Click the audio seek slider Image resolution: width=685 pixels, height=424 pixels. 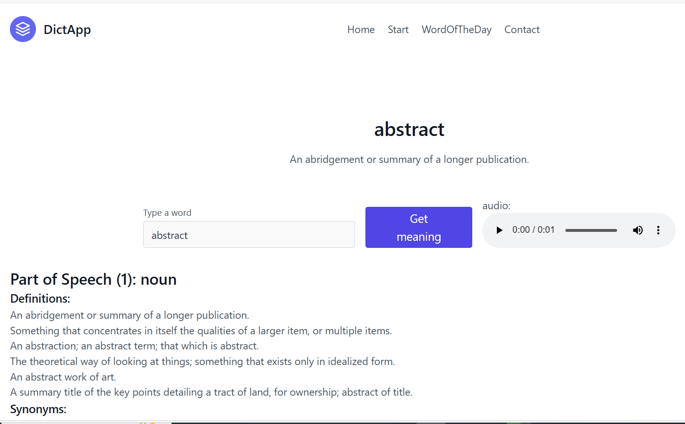point(591,230)
